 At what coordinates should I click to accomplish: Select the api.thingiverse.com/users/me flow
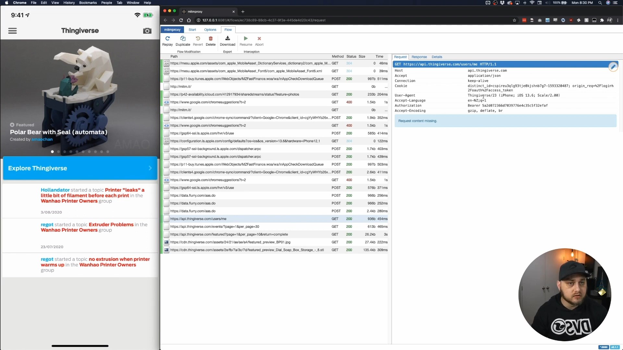tap(275, 219)
